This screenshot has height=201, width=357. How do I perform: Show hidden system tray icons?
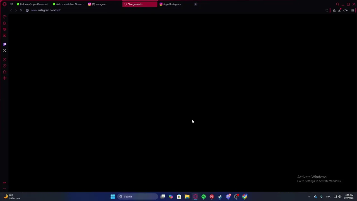[x=309, y=197]
